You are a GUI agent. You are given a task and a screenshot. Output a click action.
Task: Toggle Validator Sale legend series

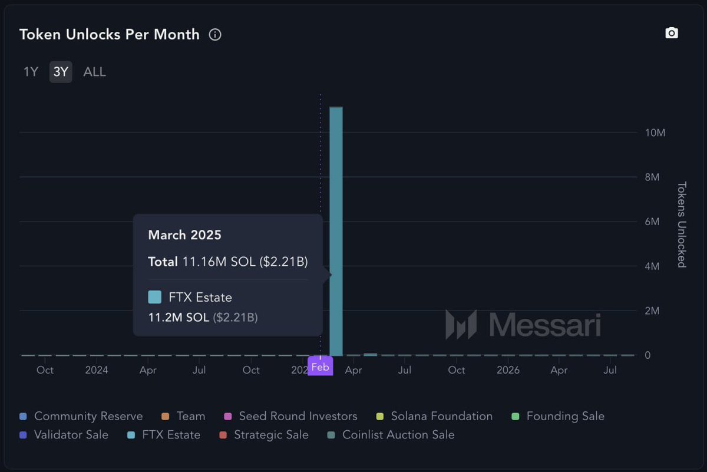pos(64,435)
